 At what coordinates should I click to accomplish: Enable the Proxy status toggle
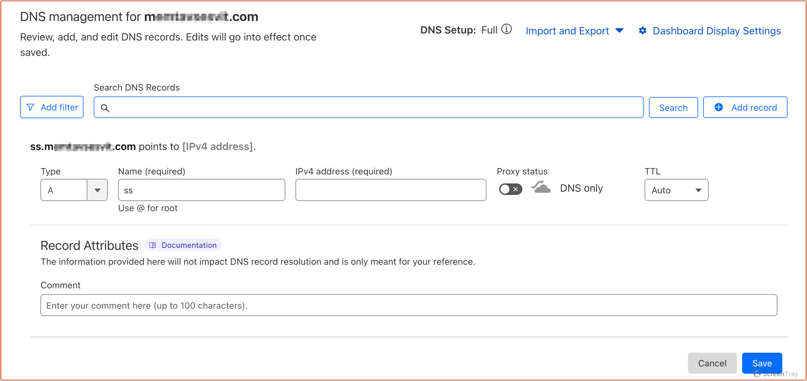(x=510, y=189)
